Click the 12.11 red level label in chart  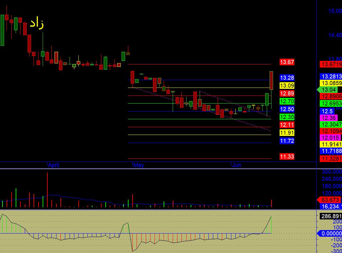coord(287,125)
